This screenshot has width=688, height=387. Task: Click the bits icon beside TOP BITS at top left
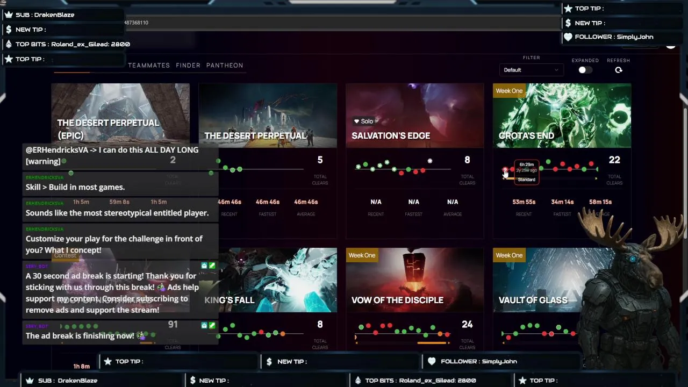coord(9,44)
